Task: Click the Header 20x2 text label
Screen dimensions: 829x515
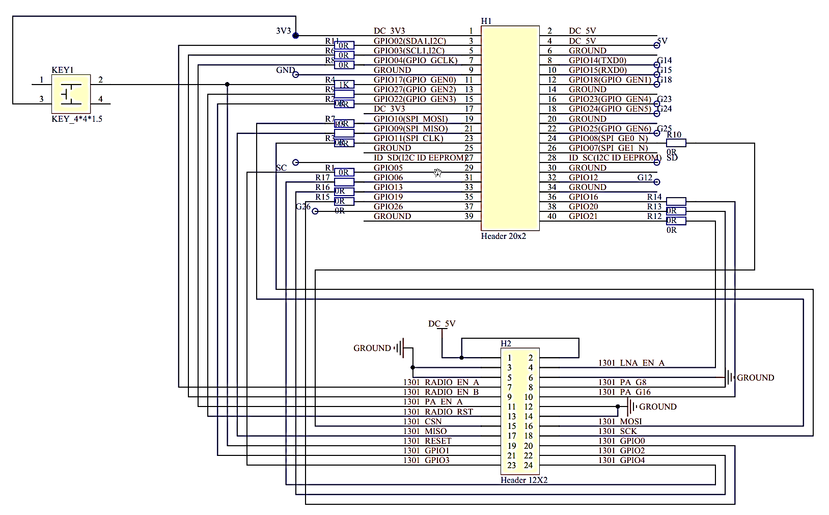Action: click(x=504, y=236)
